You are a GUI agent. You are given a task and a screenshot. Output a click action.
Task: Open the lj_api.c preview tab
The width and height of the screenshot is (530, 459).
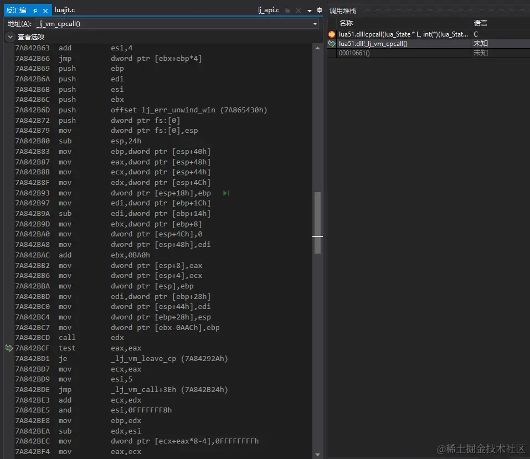[x=269, y=10]
